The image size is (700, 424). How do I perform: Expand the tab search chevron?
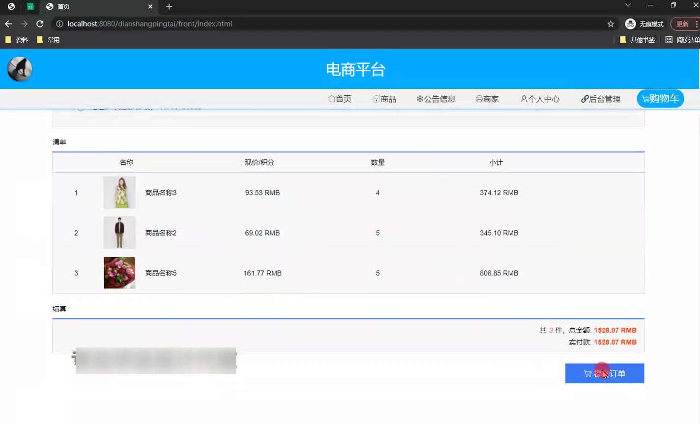pyautogui.click(x=628, y=5)
